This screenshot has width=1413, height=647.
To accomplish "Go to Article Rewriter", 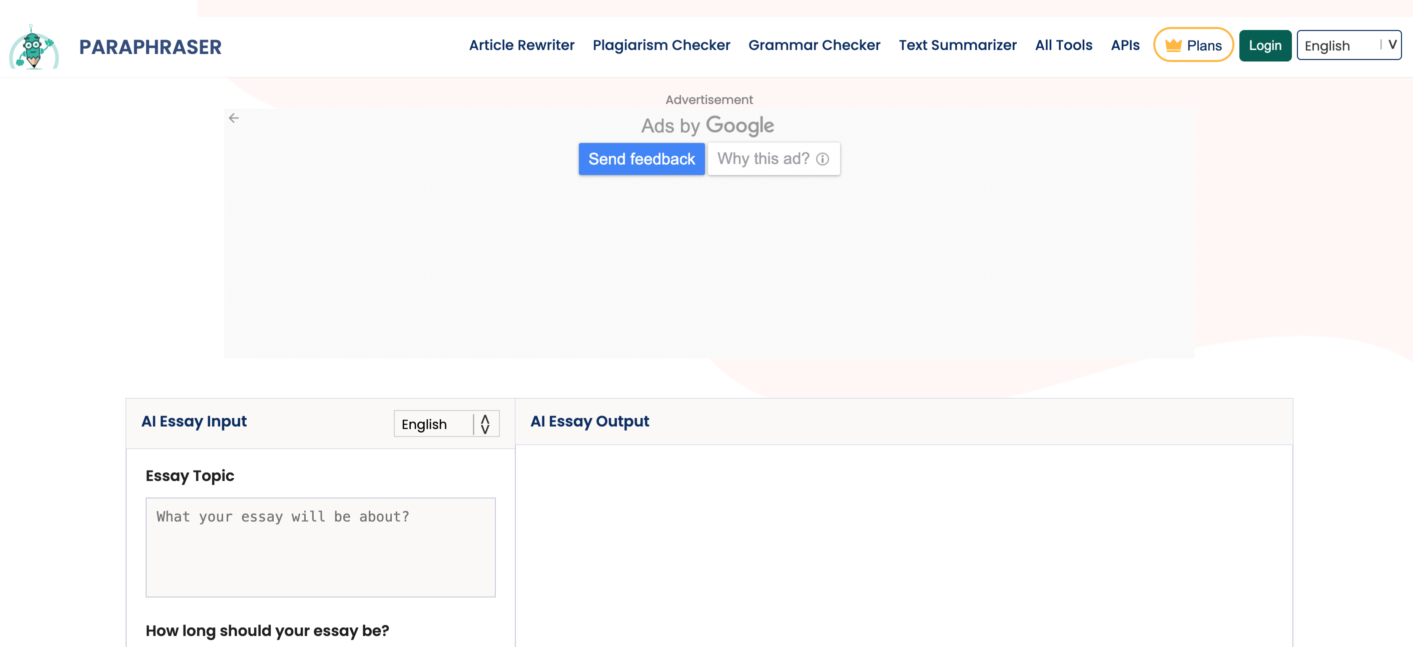I will (x=521, y=45).
